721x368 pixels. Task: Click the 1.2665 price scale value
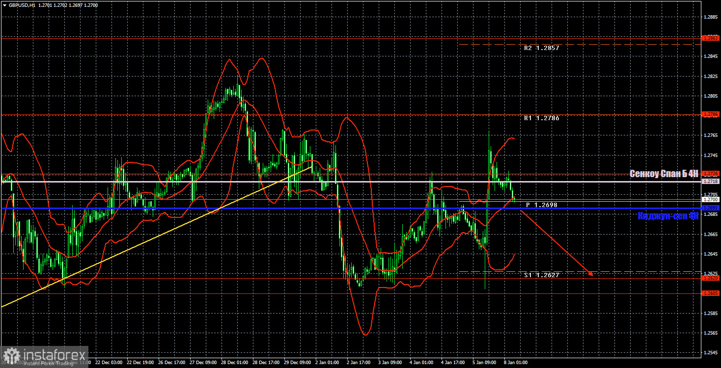711,235
